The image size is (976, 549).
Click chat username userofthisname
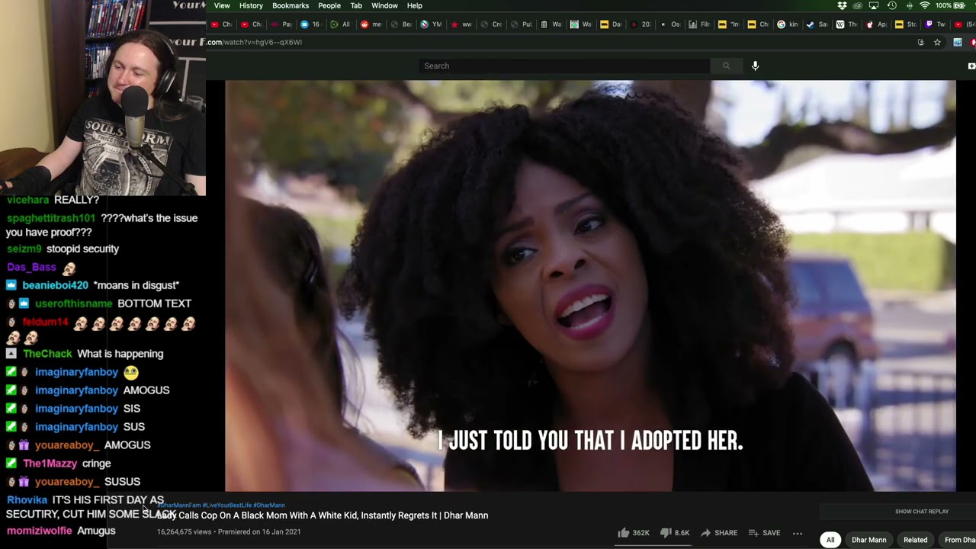tap(74, 303)
